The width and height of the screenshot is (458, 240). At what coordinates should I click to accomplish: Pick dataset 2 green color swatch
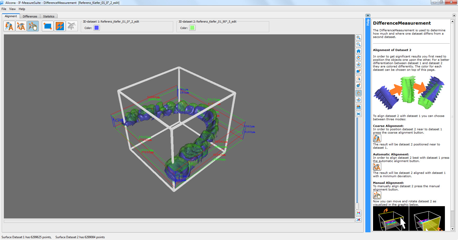coord(192,28)
